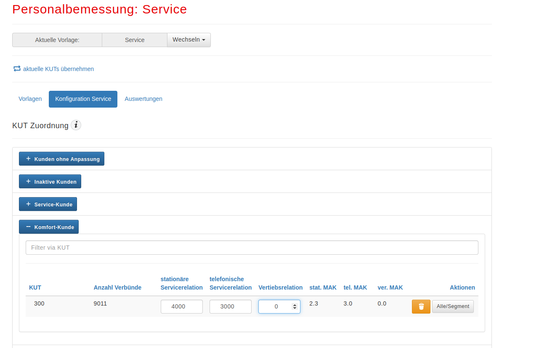Expand the Service-Kunde section
This screenshot has height=348, width=547.
(x=48, y=204)
